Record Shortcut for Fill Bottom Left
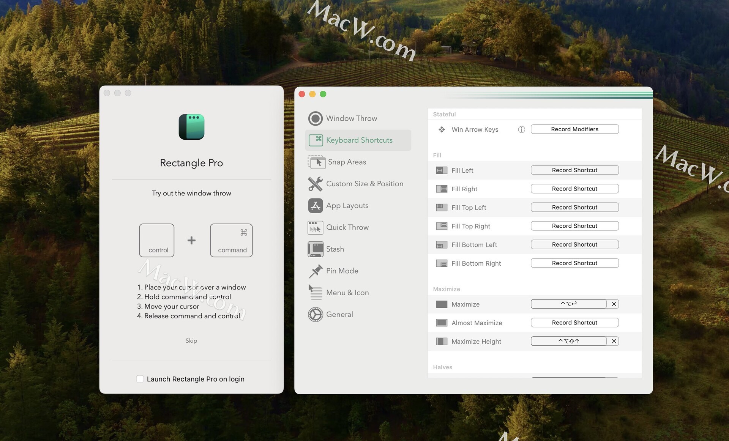The image size is (729, 441). coord(574,244)
